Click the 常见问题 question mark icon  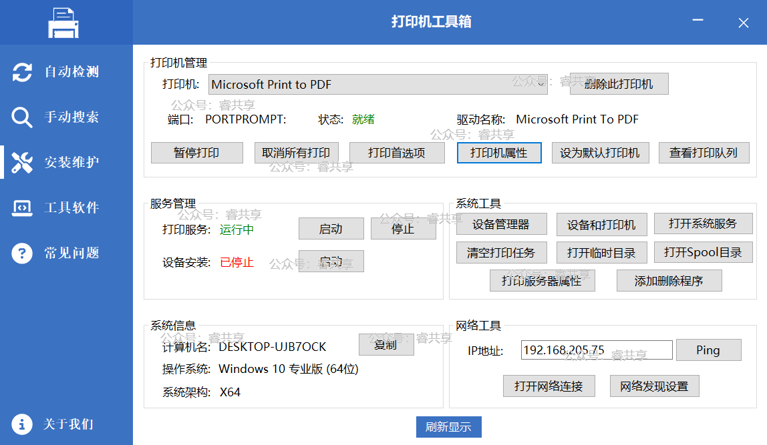click(x=22, y=253)
